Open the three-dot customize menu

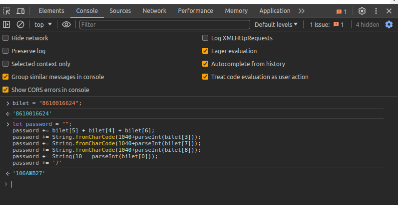click(376, 11)
